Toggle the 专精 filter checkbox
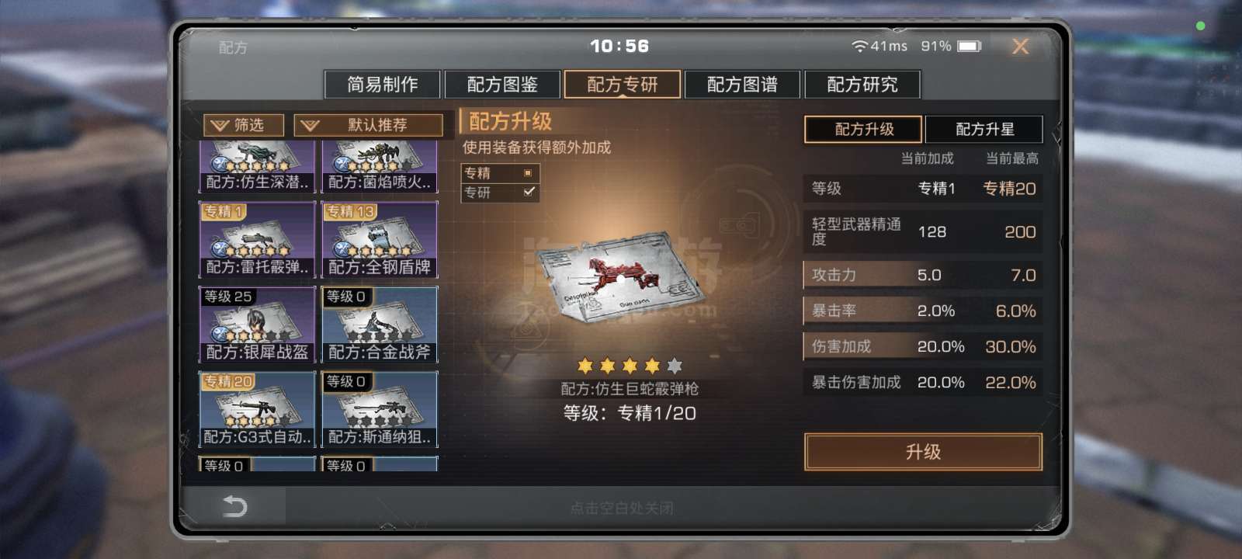 528,173
